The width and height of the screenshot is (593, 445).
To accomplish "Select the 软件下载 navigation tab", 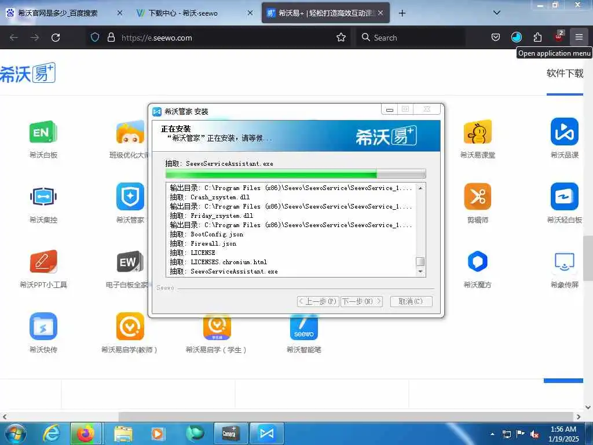I will (565, 73).
